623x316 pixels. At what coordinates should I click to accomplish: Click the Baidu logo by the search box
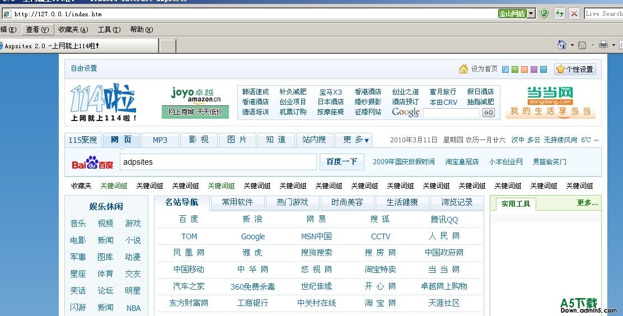pos(92,162)
